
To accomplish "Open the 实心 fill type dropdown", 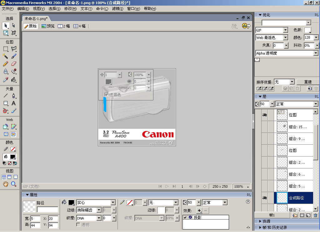I will (x=113, y=202).
